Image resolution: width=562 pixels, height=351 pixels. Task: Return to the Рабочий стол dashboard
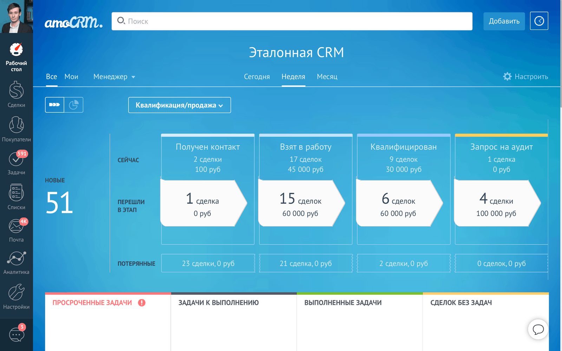[16, 56]
